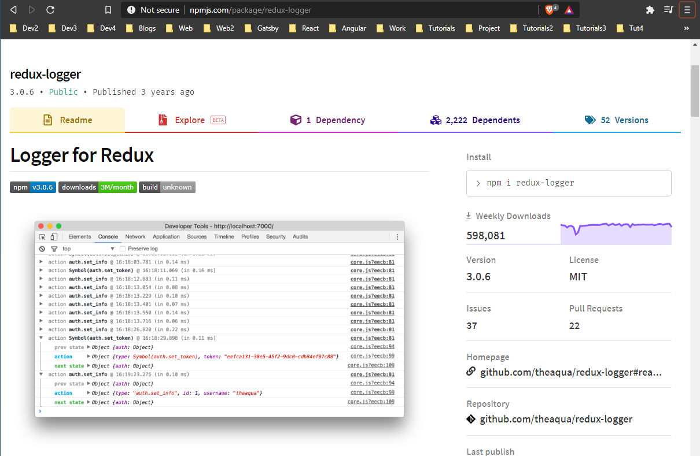700x456 pixels.
Task: Open the Not secure site info icon
Action: pos(131,10)
